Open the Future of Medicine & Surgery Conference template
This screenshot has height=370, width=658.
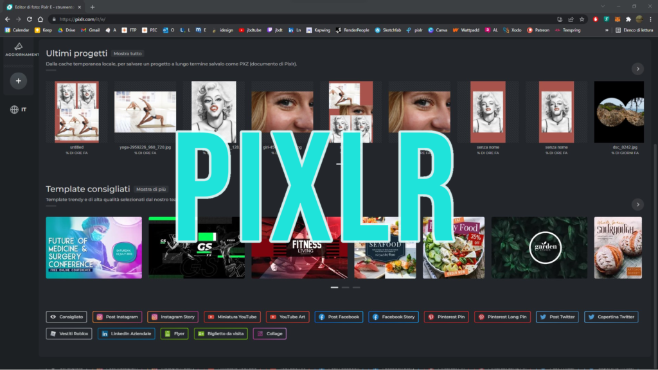[x=94, y=247]
